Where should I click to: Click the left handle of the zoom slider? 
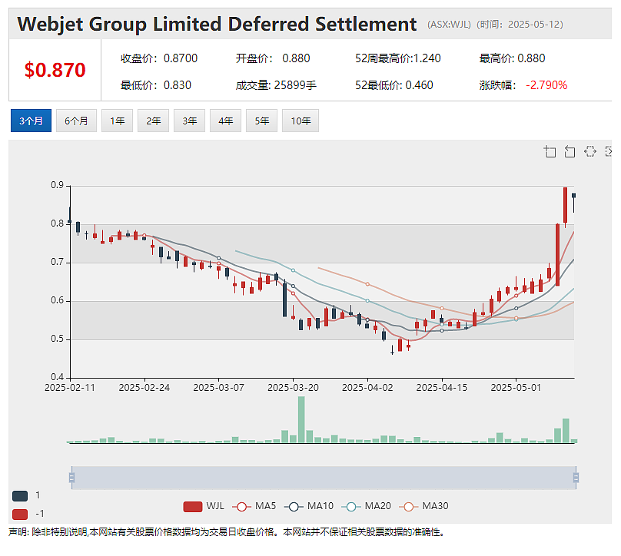pos(71,478)
